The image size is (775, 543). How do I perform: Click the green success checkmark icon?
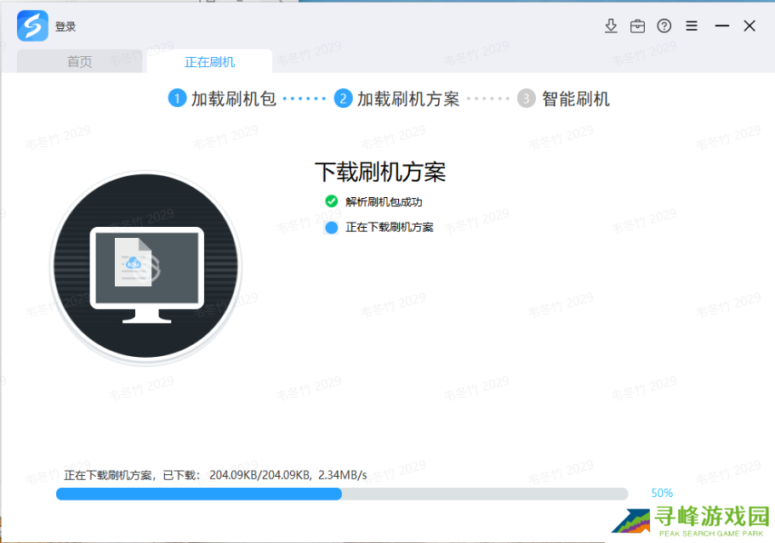point(331,201)
